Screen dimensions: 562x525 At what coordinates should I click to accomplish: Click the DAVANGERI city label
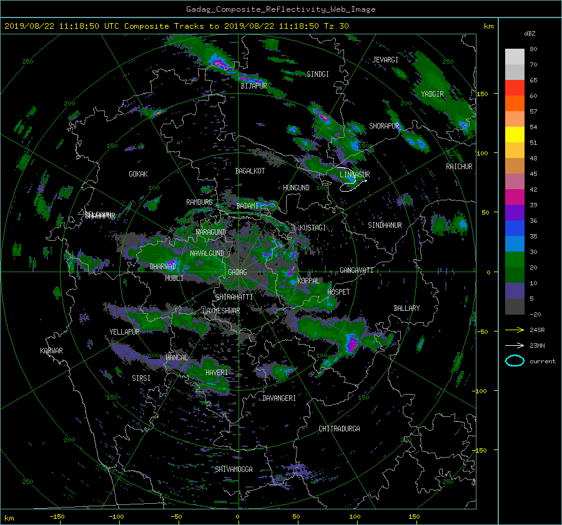point(279,398)
